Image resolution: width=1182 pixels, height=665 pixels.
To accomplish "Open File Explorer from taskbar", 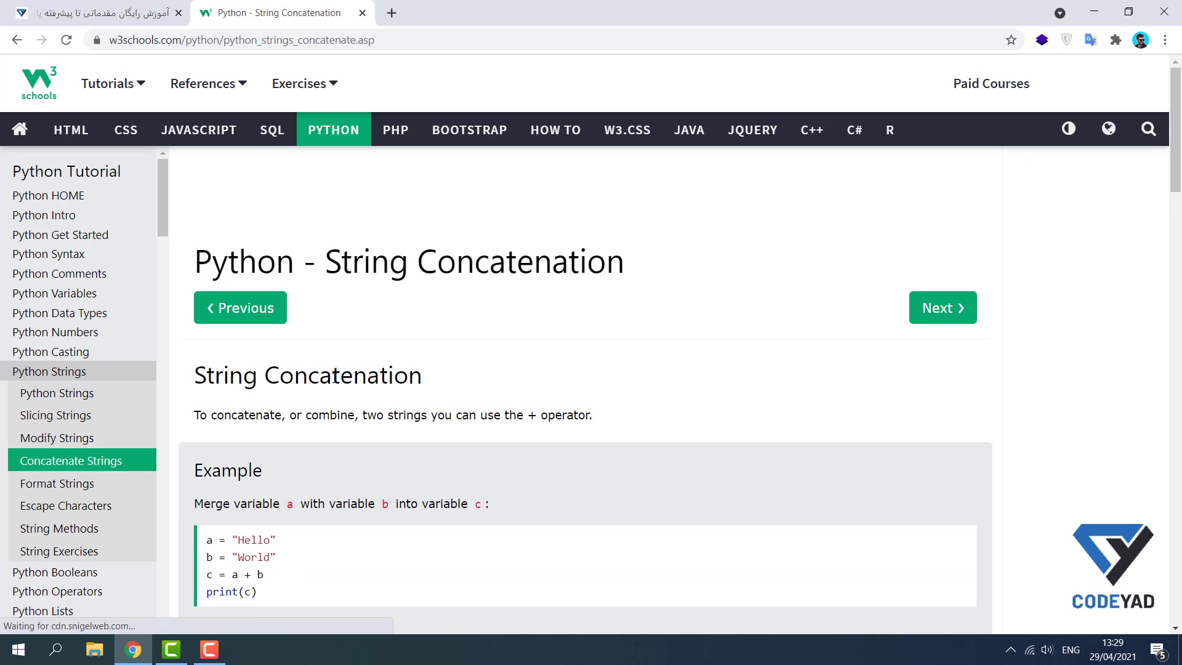I will (x=94, y=650).
